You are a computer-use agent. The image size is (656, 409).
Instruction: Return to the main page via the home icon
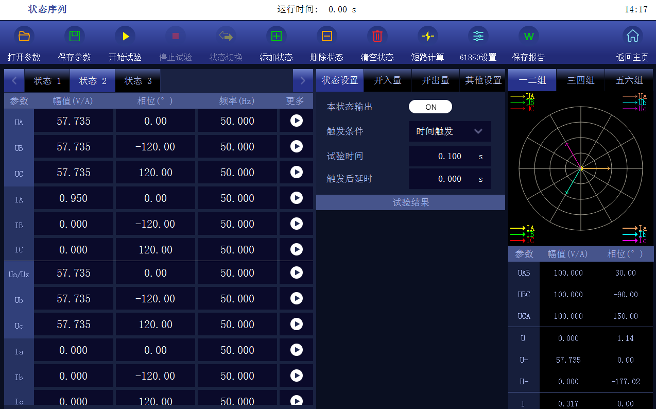[632, 36]
